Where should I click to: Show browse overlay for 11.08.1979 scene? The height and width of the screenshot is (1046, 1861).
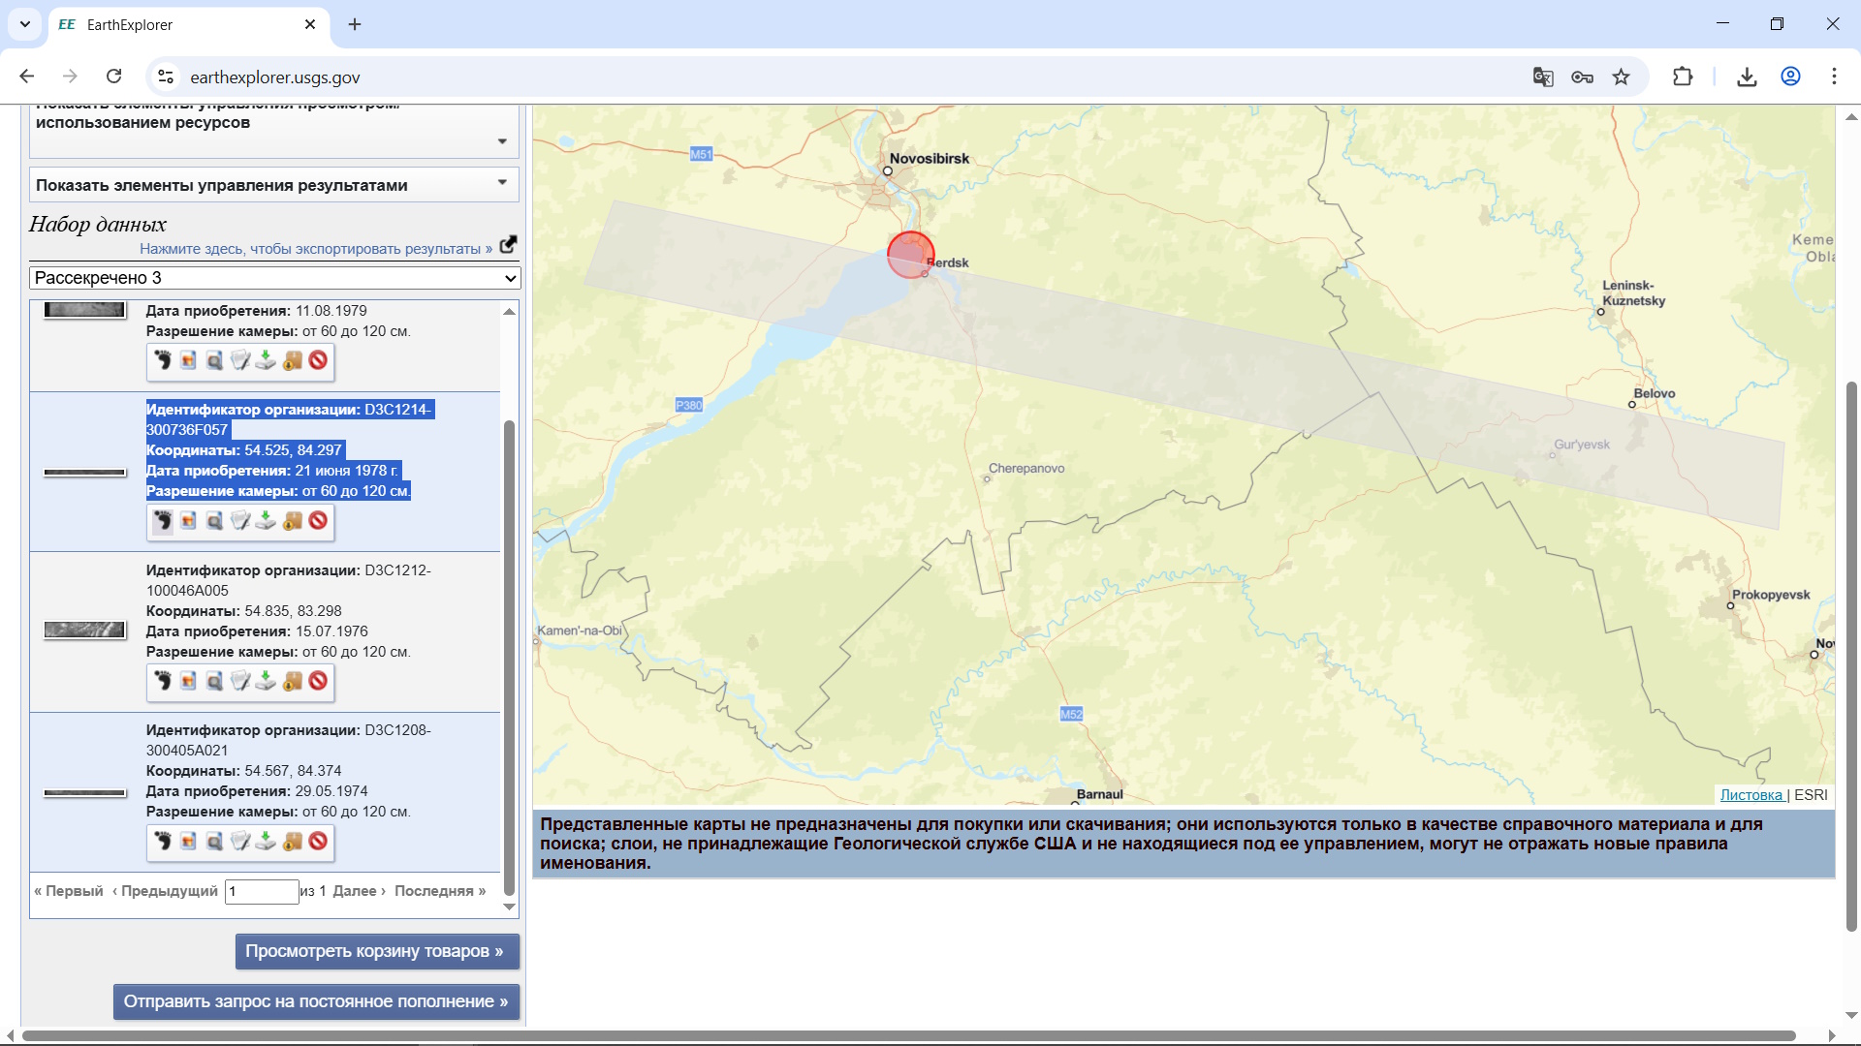[x=188, y=361]
